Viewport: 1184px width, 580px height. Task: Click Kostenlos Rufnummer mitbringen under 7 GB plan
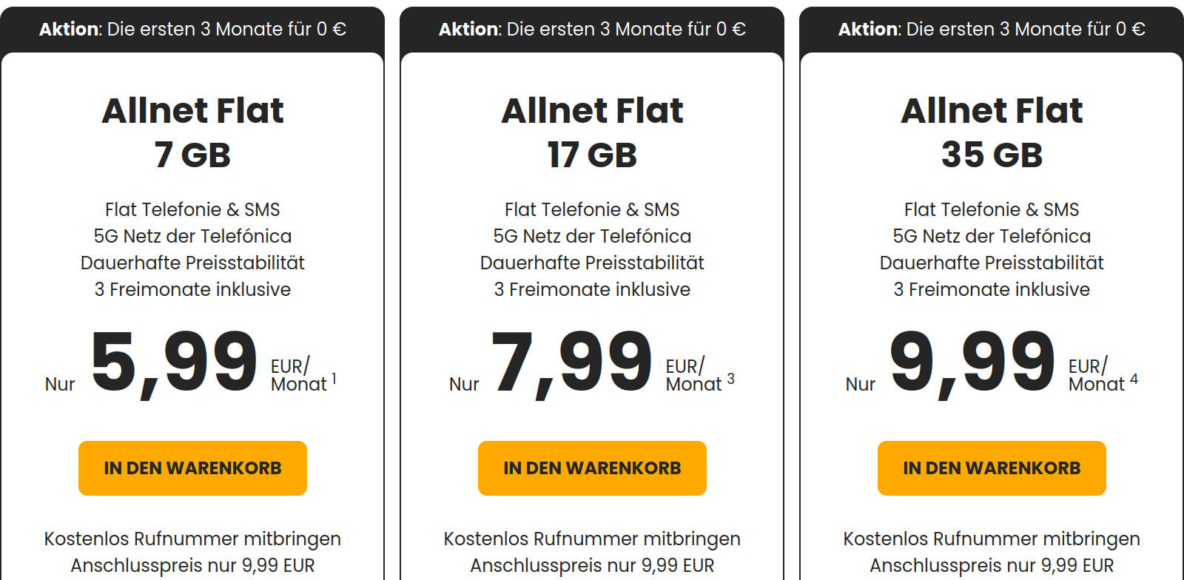192,539
